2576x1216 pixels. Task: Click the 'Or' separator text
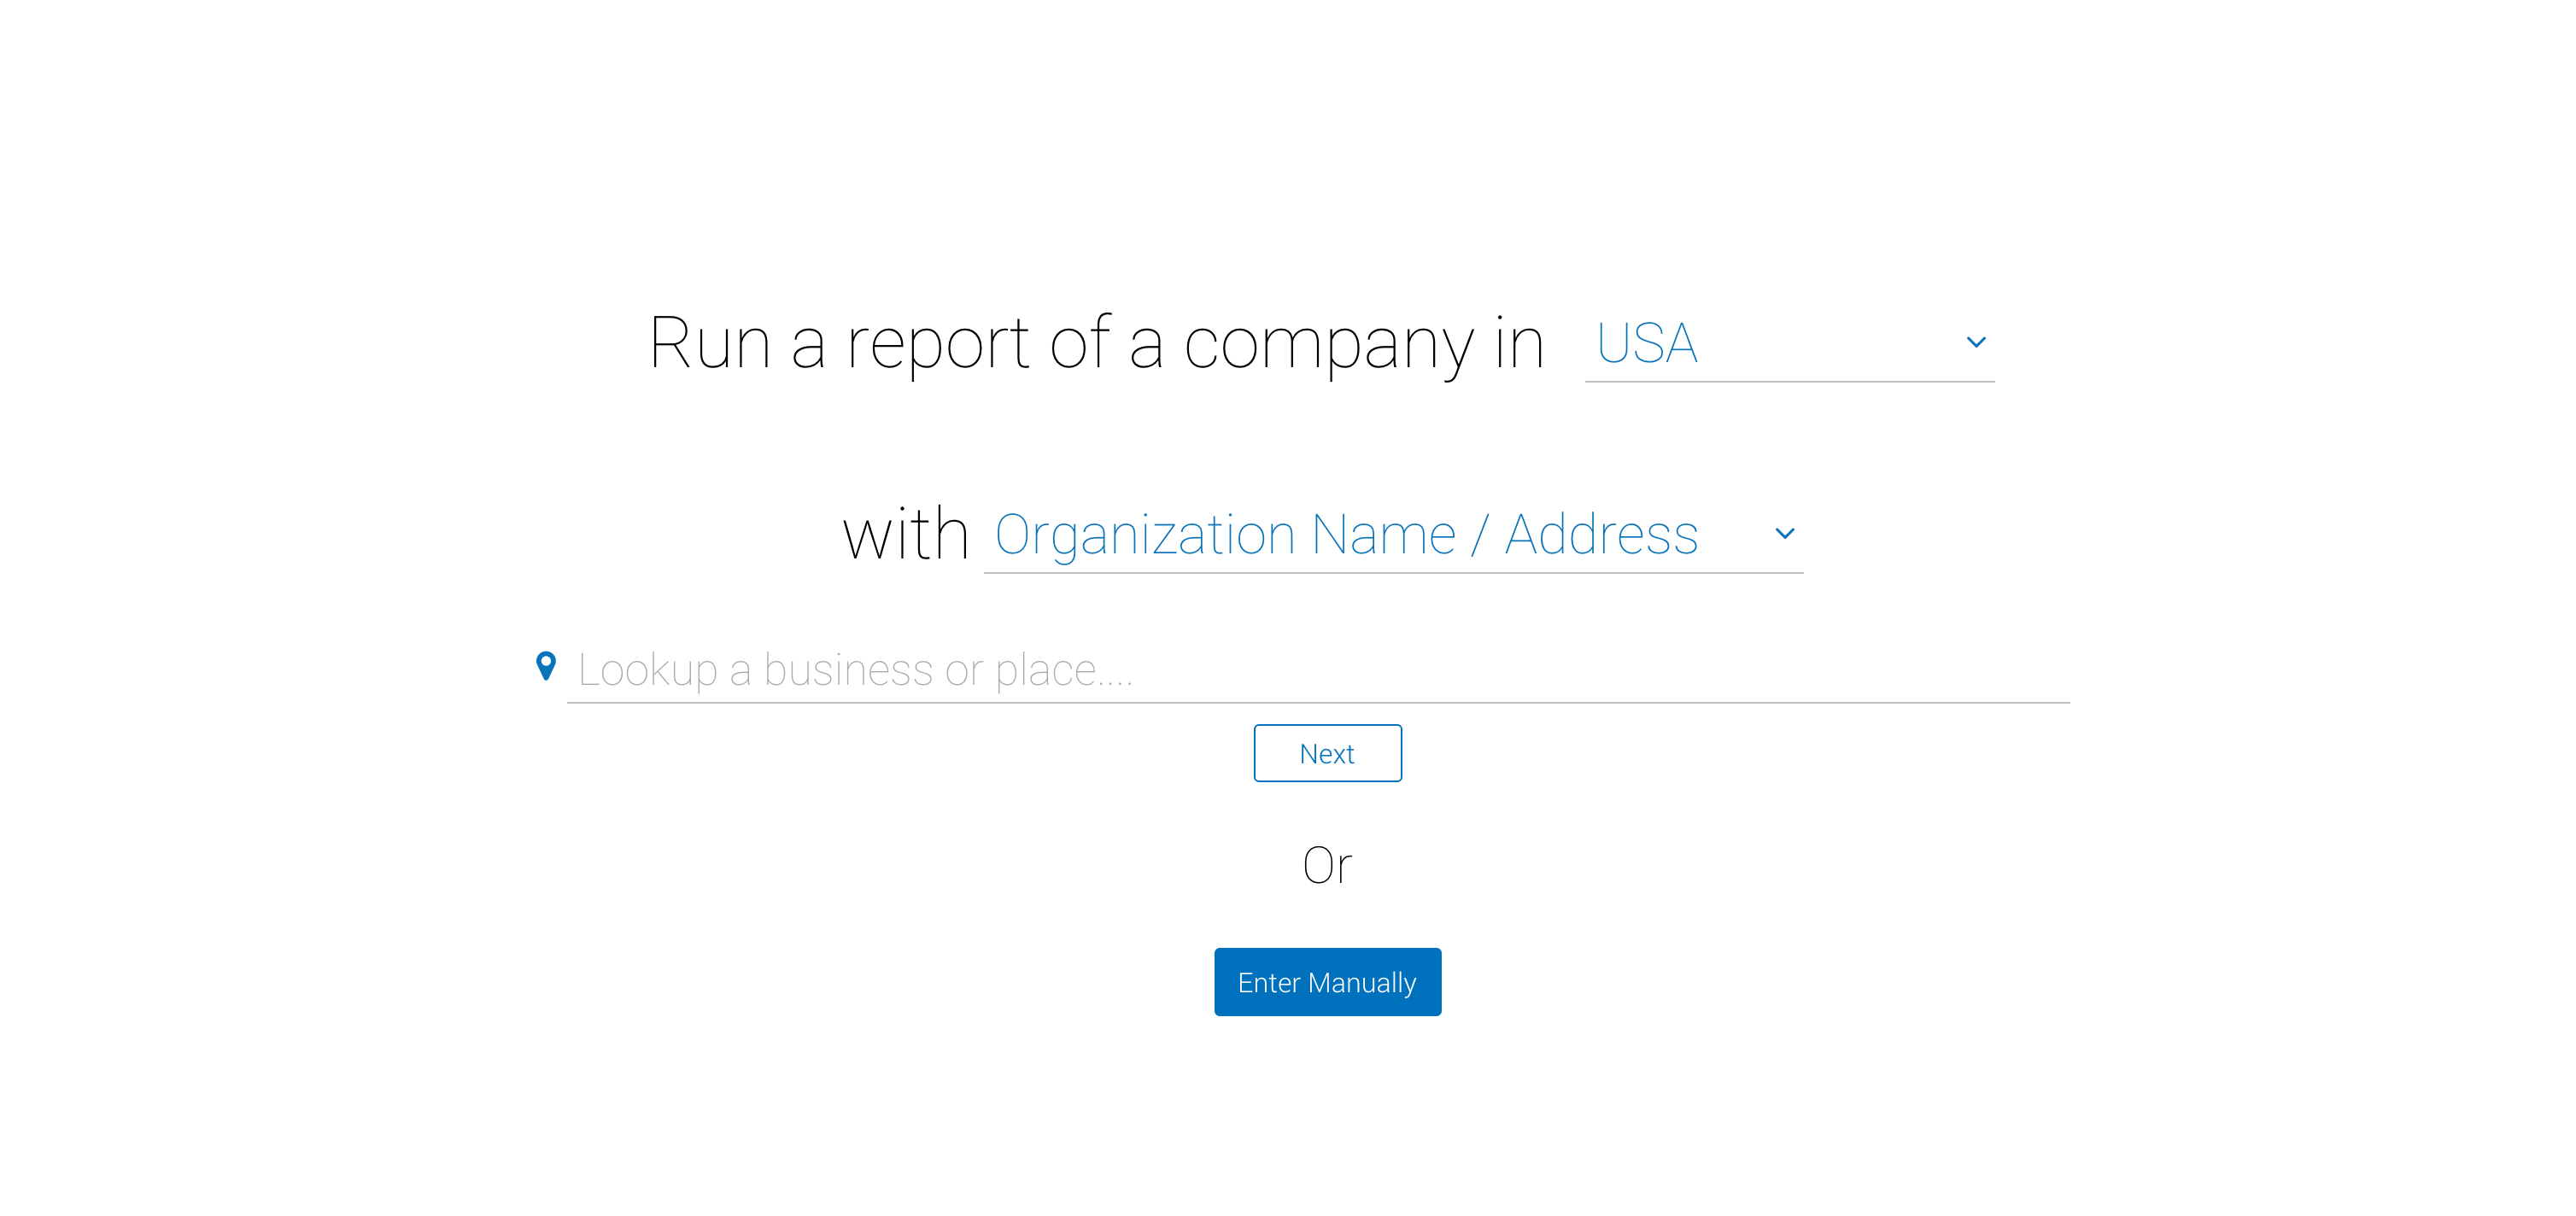(1327, 865)
